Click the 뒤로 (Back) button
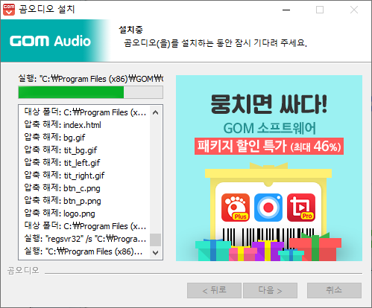372x308 pixels. tap(214, 290)
